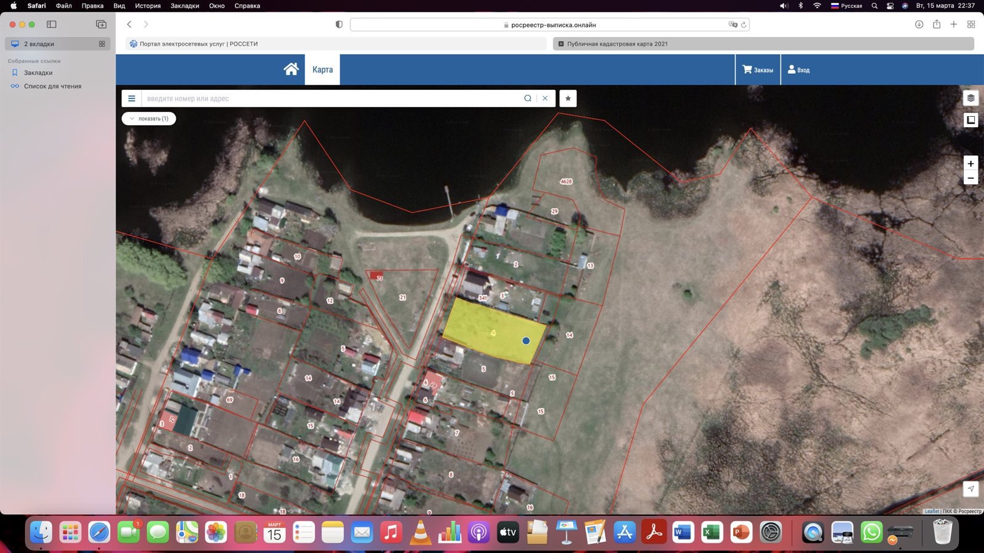
Task: Switch to 'Публичная кадастровая карта 2021' tab
Action: pos(763,44)
